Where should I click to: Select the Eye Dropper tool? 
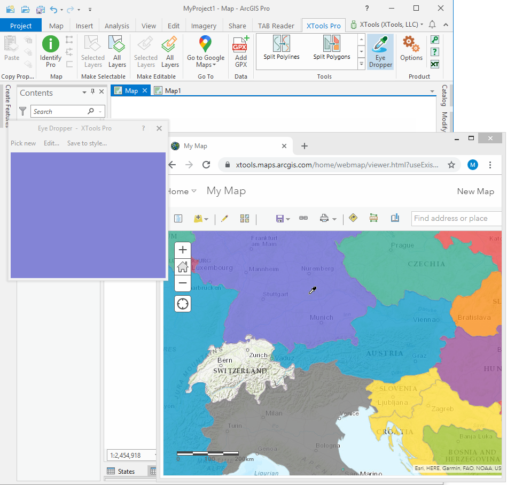click(380, 52)
